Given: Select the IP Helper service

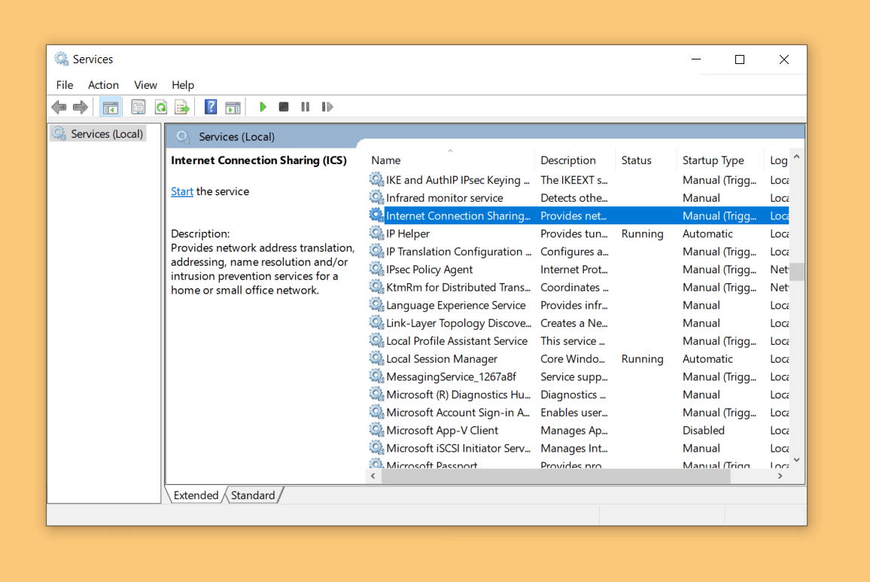Looking at the screenshot, I should click(x=578, y=233).
